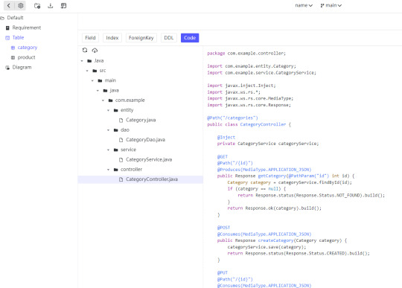This screenshot has width=402, height=288.
Task: Click the branch icon beside main
Action: [x=322, y=5]
